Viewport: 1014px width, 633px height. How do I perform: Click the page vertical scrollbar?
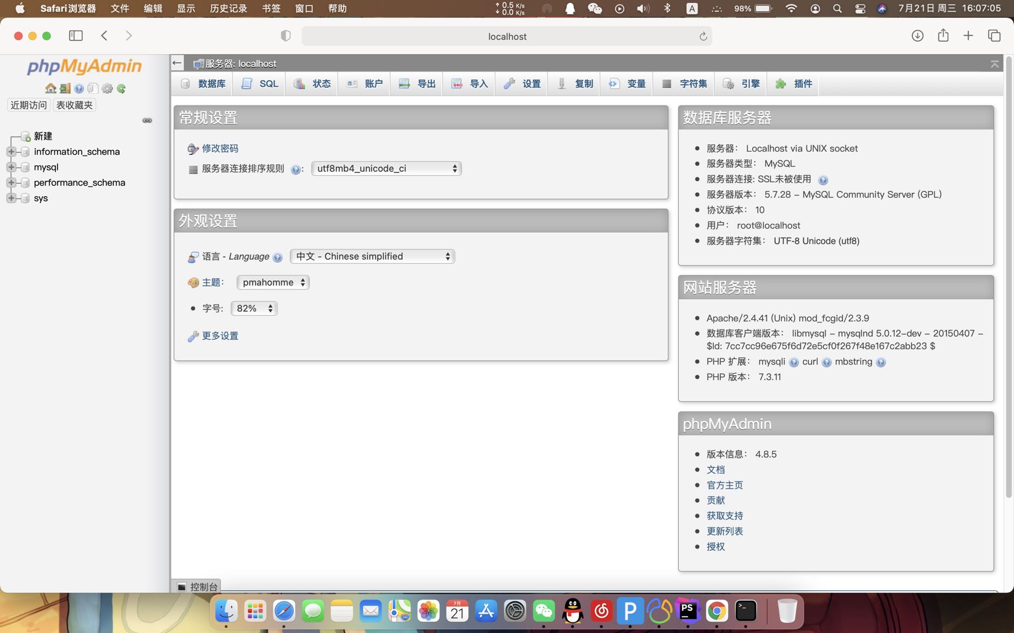(1009, 277)
